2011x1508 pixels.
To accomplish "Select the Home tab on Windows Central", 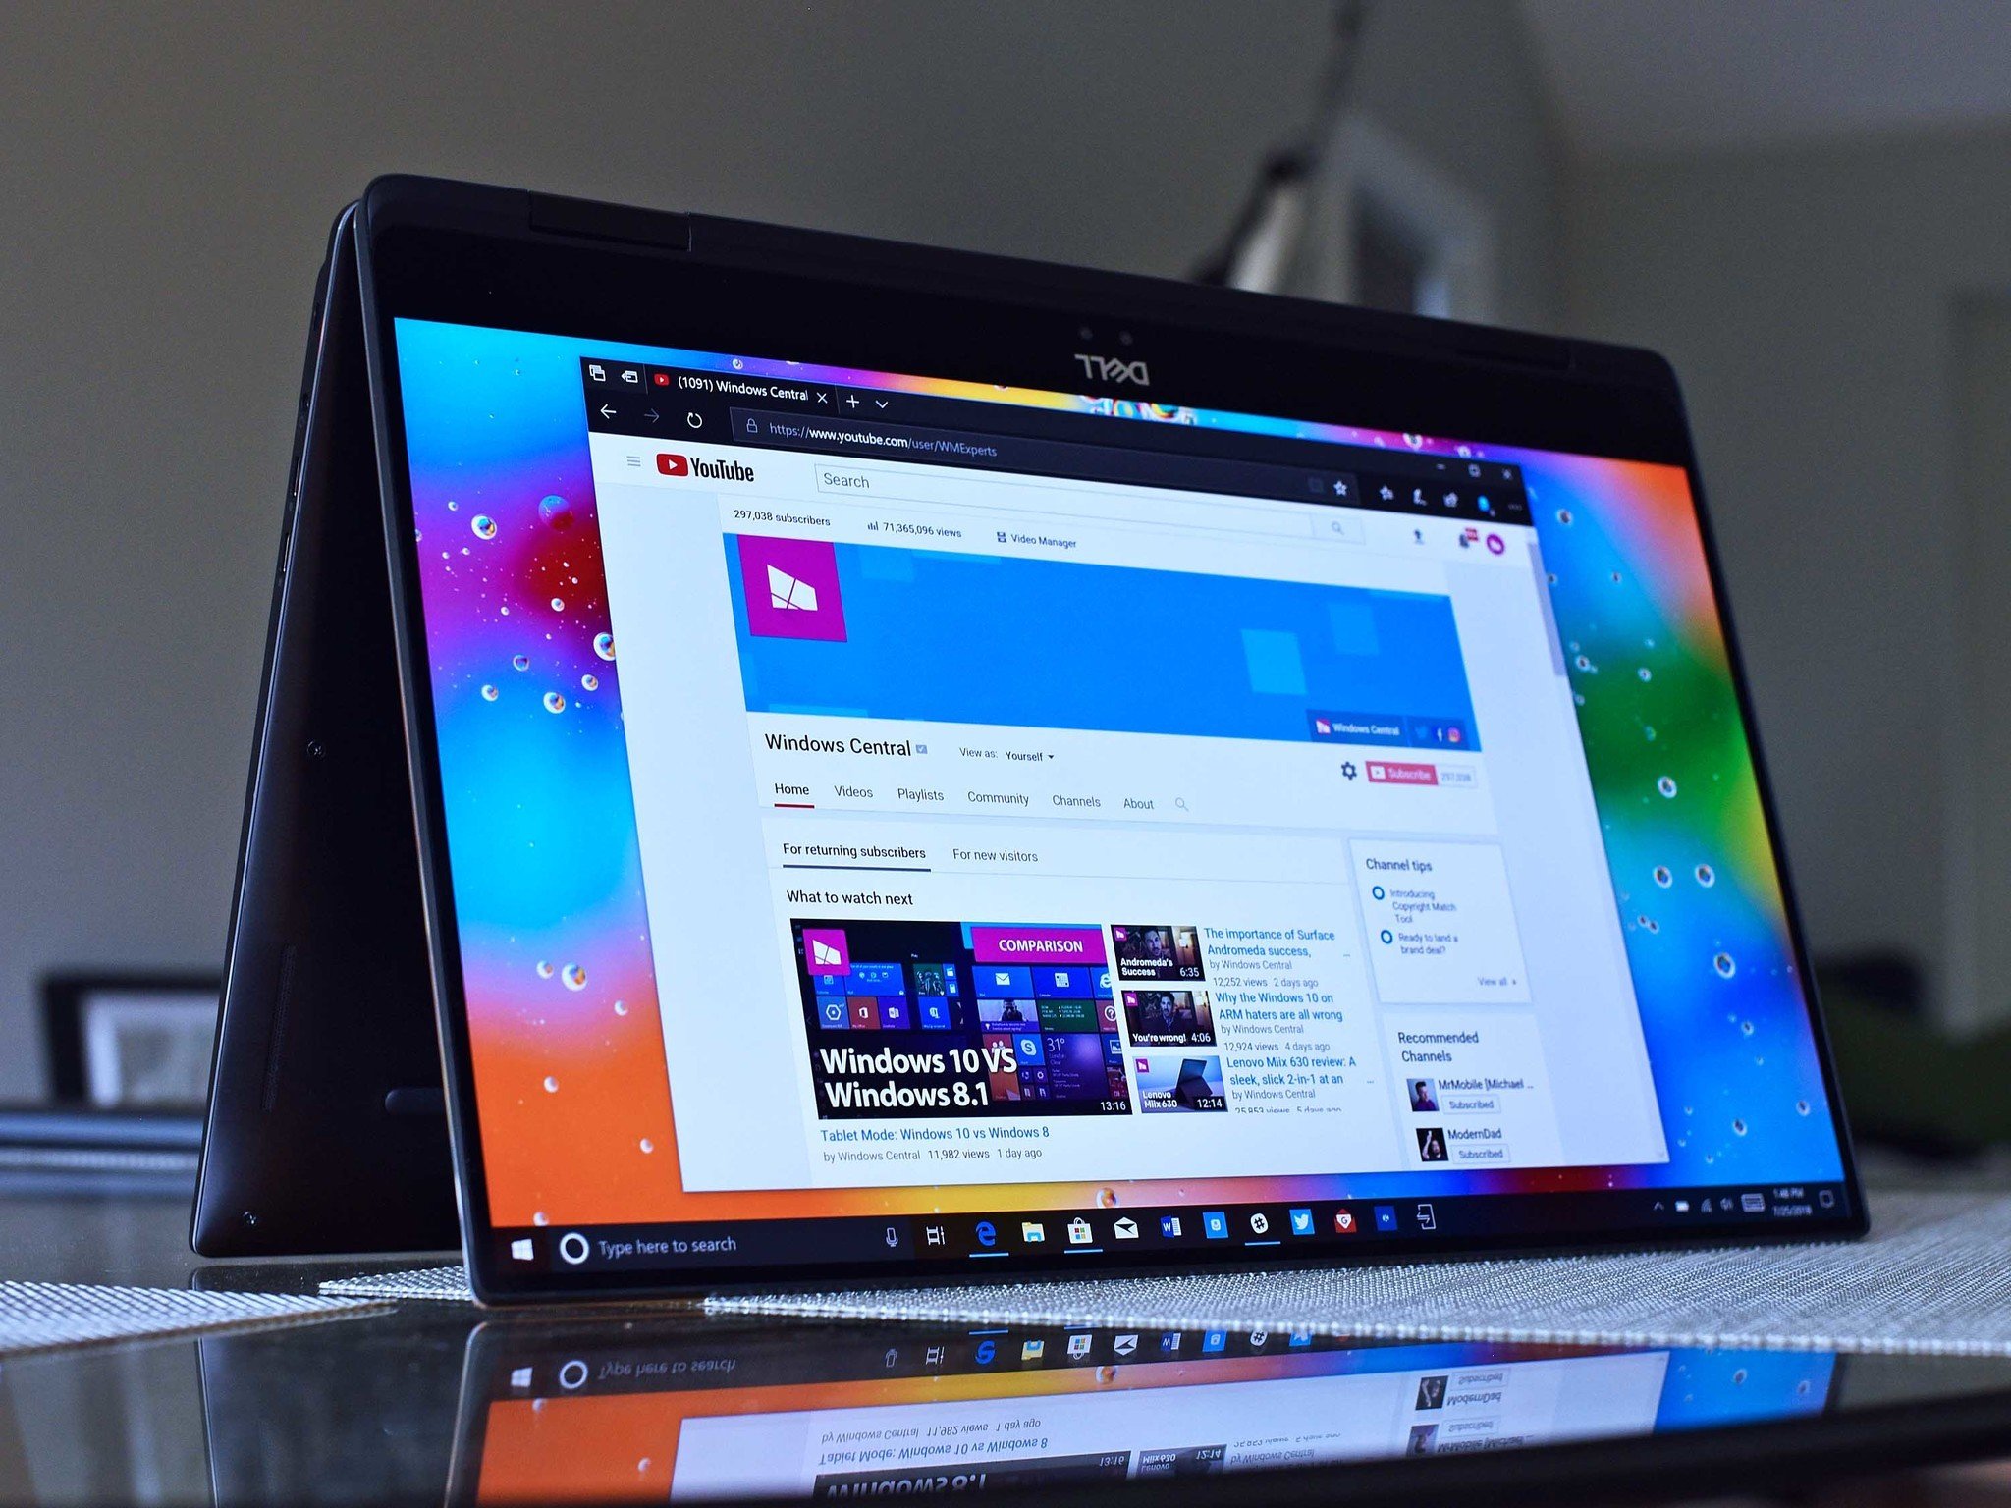I will point(787,795).
